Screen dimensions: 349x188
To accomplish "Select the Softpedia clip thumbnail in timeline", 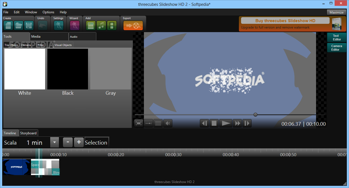I will [17, 167].
